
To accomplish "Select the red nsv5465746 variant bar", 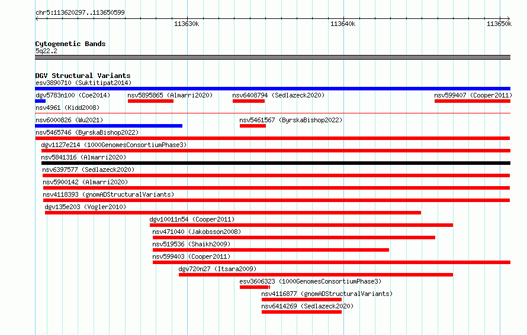I will click(x=272, y=138).
